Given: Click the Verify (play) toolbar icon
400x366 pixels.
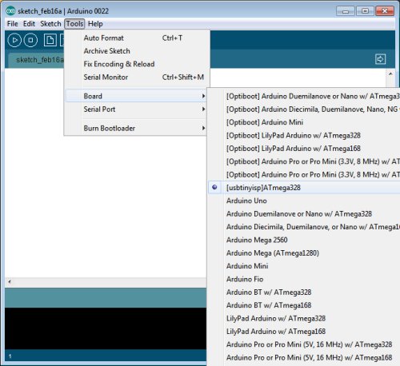Looking at the screenshot, I should coord(14,40).
